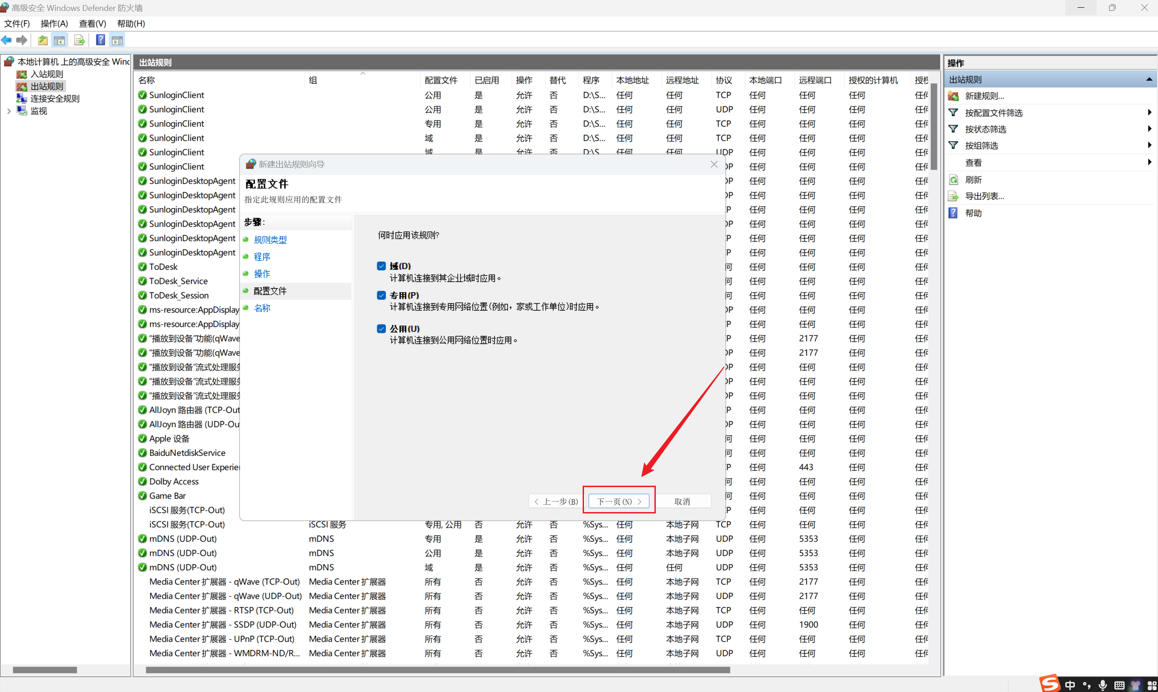Click the 按组筛选 filter icon
The image size is (1158, 692).
953,145
